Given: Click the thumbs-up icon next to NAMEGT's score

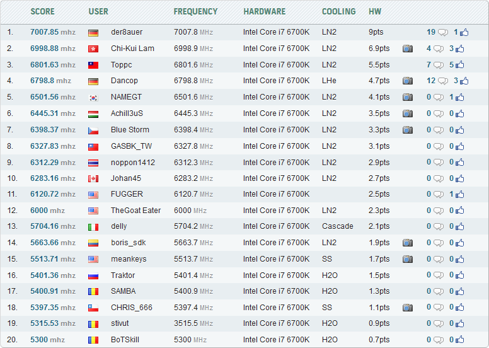Looking at the screenshot, I should [x=460, y=97].
